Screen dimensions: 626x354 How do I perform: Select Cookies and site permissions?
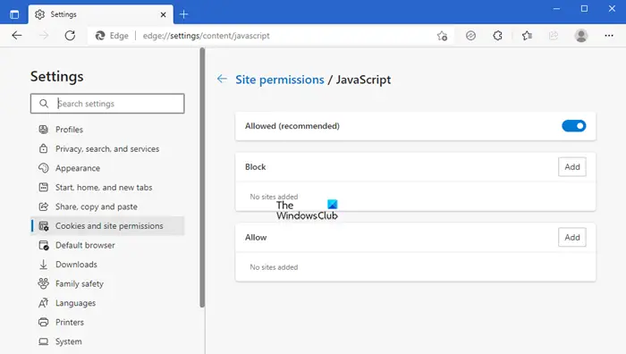pos(107,226)
